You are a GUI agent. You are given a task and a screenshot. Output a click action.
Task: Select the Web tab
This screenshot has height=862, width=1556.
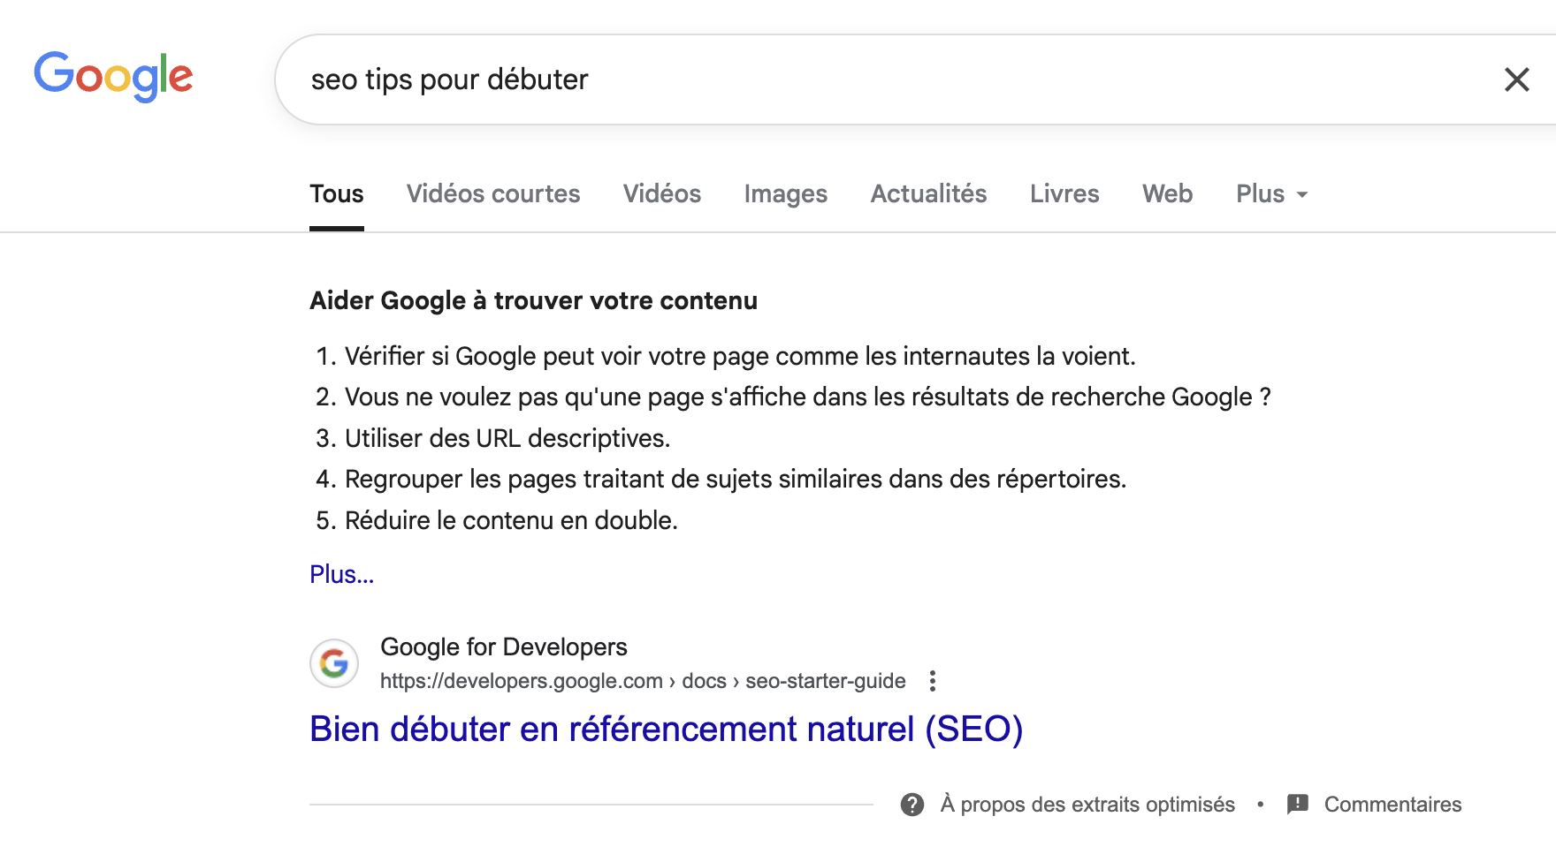1168,193
